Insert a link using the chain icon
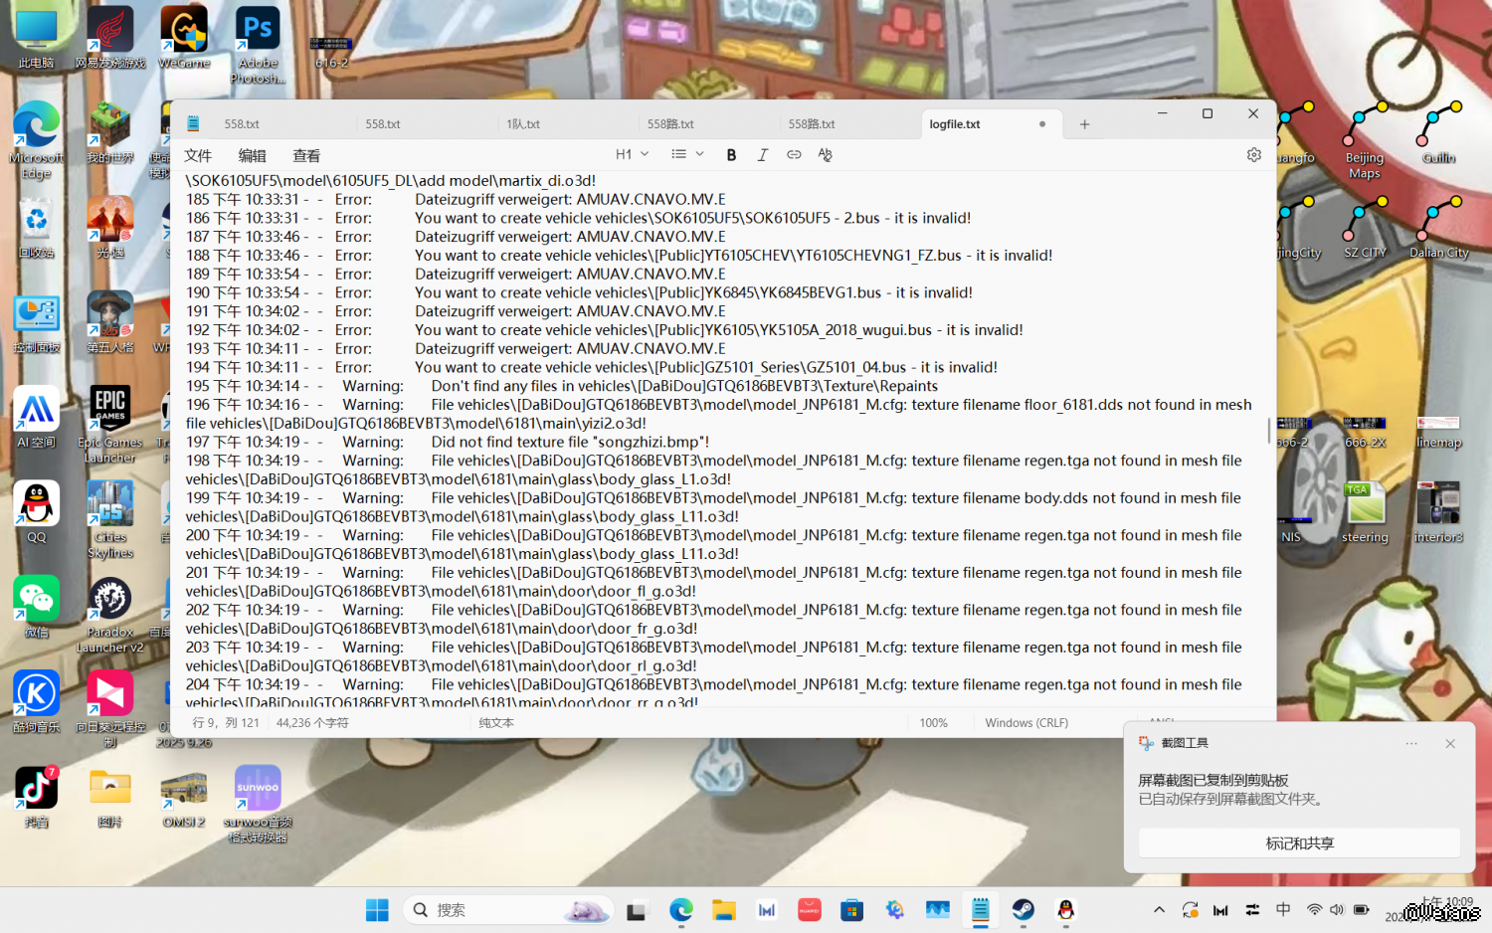 (794, 155)
